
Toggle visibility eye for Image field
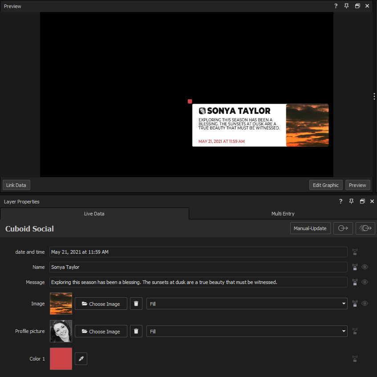click(x=365, y=304)
